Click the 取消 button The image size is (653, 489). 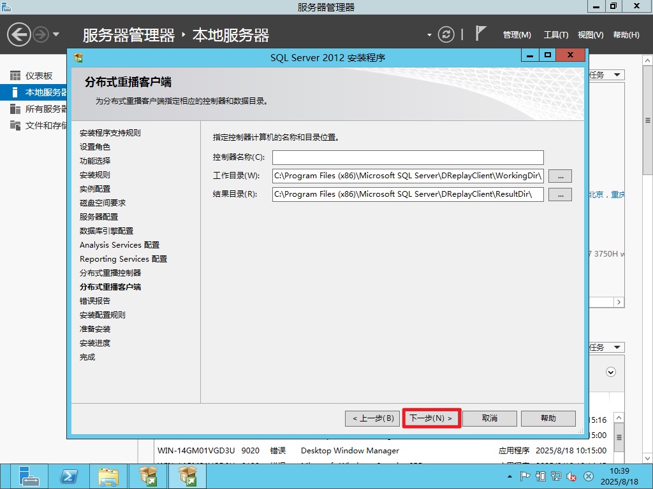tap(490, 418)
